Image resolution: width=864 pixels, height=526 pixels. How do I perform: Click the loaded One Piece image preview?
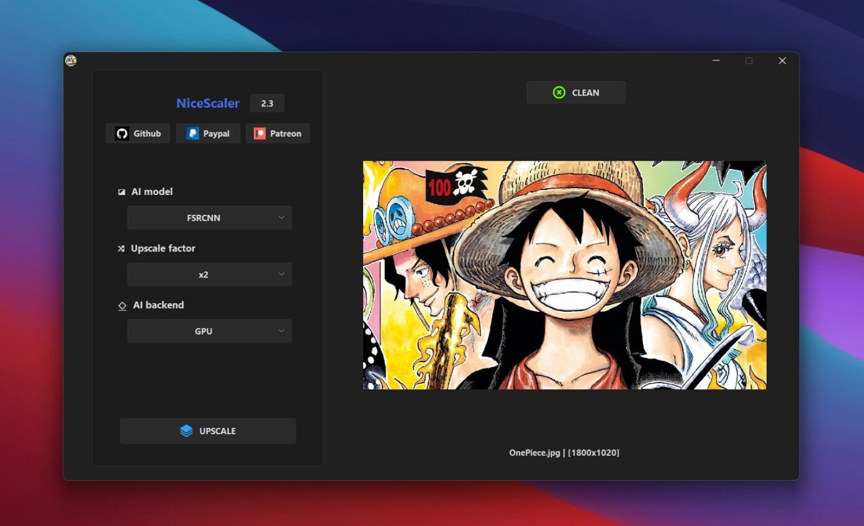[x=564, y=275]
